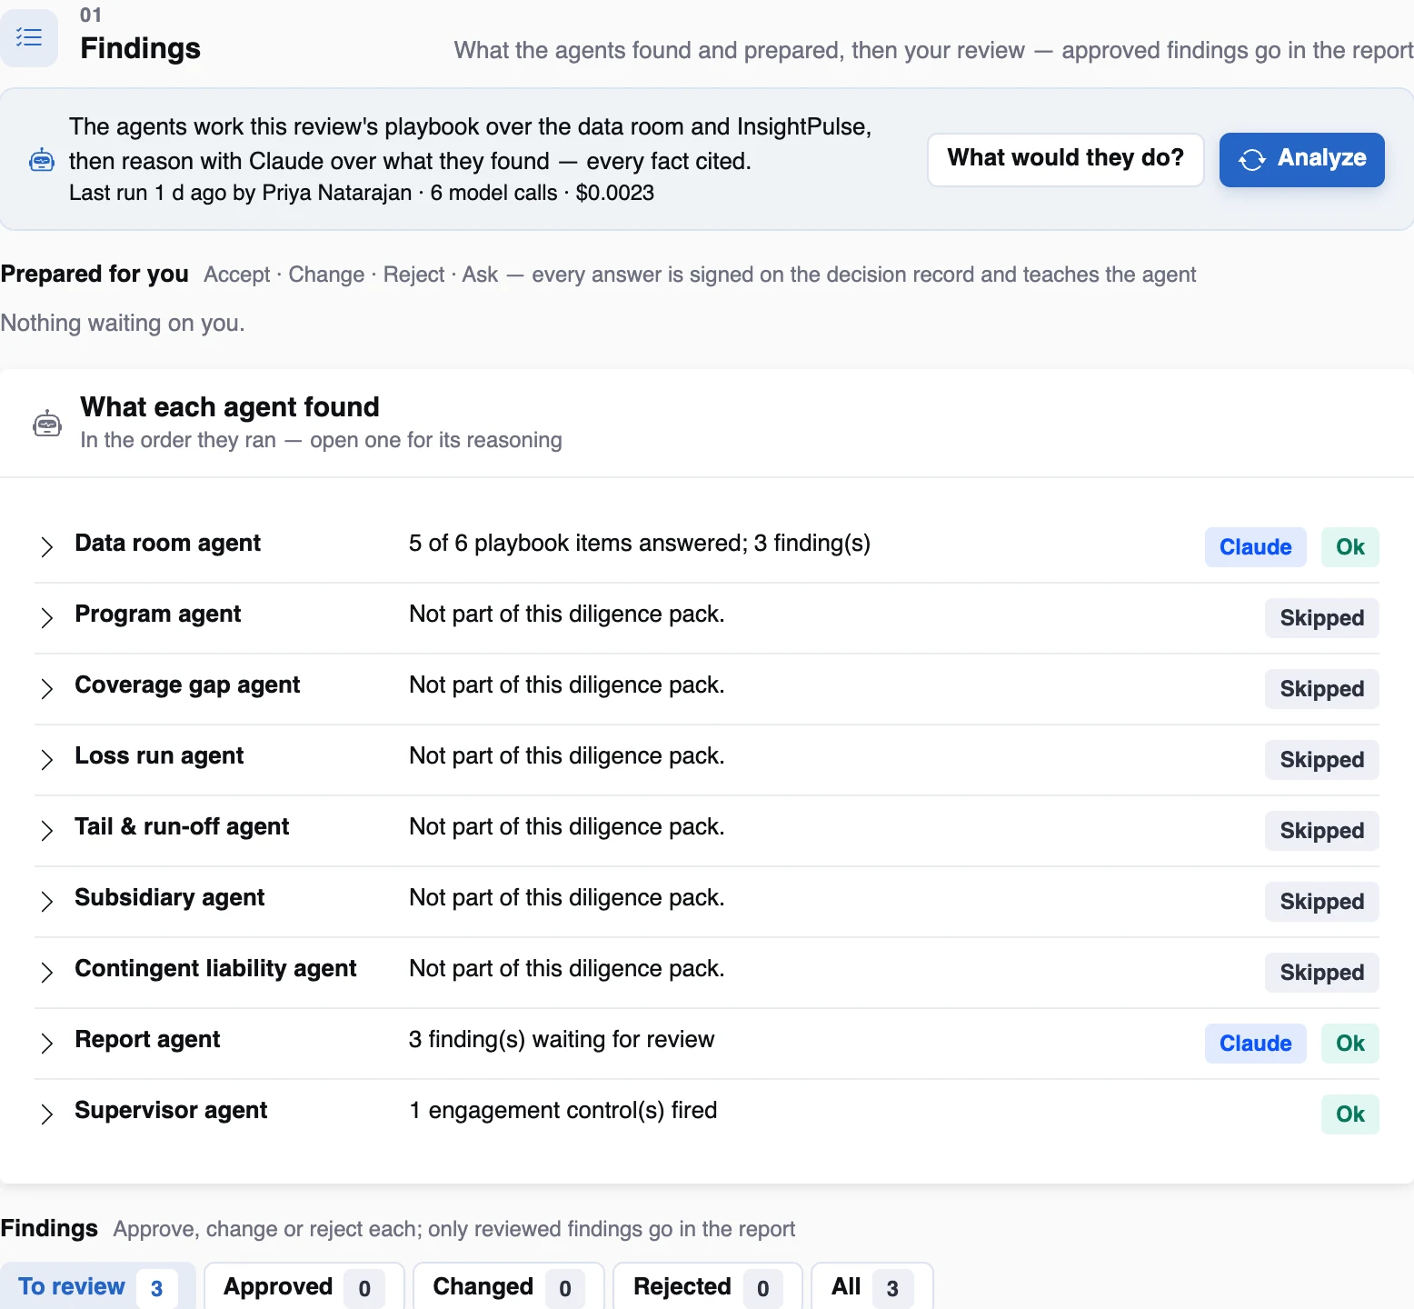1414x1309 pixels.
Task: Click the Ok status badge for Supervisor agent
Action: [x=1349, y=1114]
